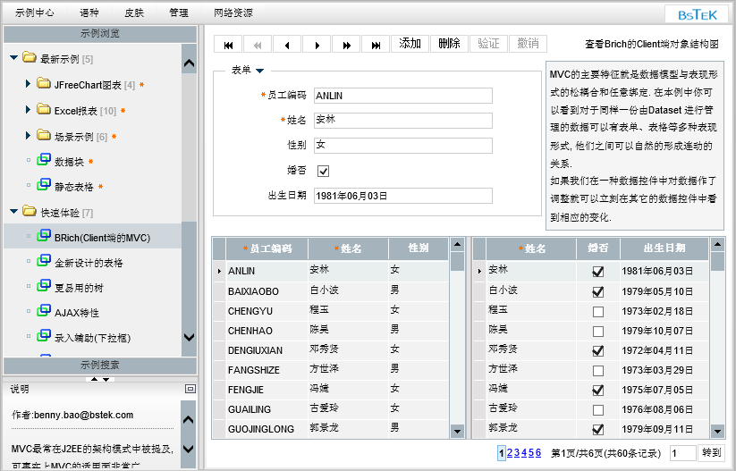The height and width of the screenshot is (471, 736).
Task: Toggle the 婚否 checkbox in the form
Action: [324, 171]
